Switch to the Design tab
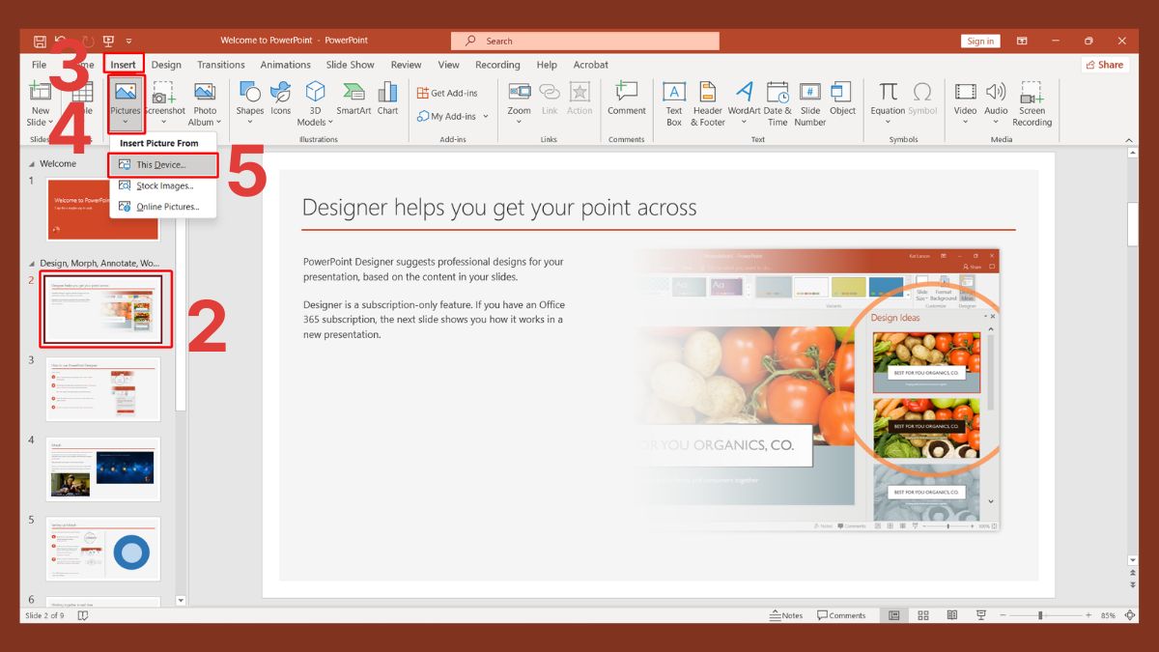The image size is (1159, 652). tap(166, 65)
